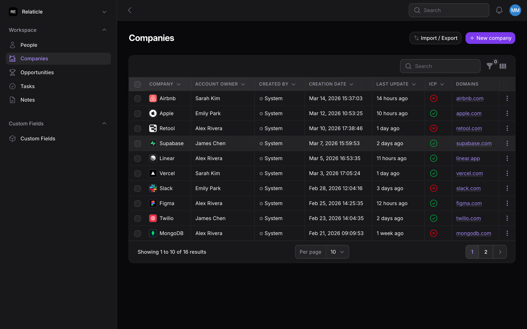Open row actions menu for Retool

pos(507,128)
